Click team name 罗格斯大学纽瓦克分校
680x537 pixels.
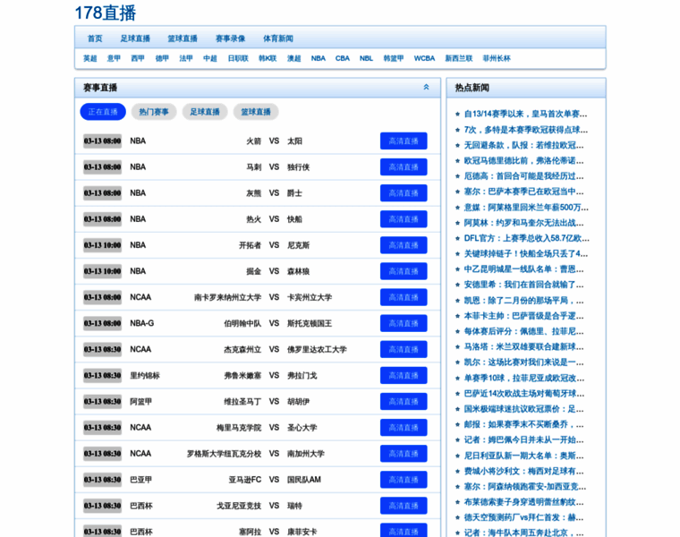[225, 453]
